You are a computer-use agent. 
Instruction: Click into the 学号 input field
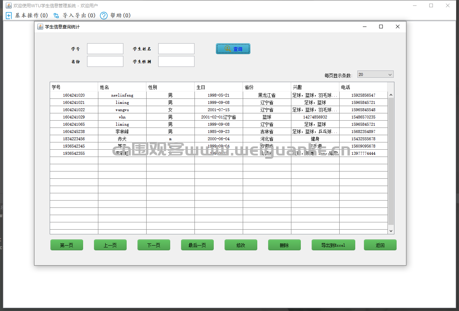coord(105,49)
